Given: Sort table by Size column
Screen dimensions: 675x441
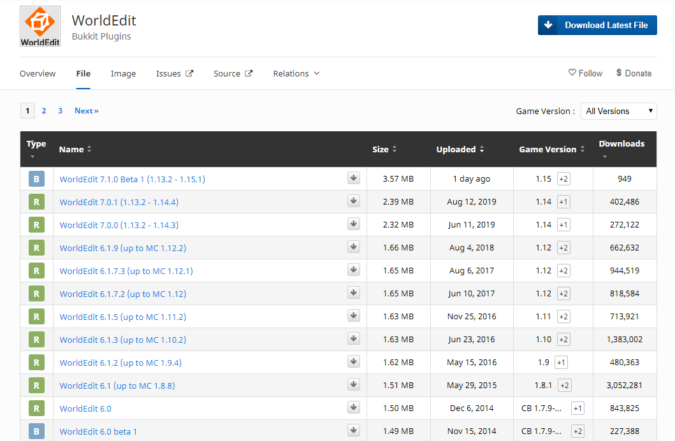Looking at the screenshot, I should (x=384, y=149).
